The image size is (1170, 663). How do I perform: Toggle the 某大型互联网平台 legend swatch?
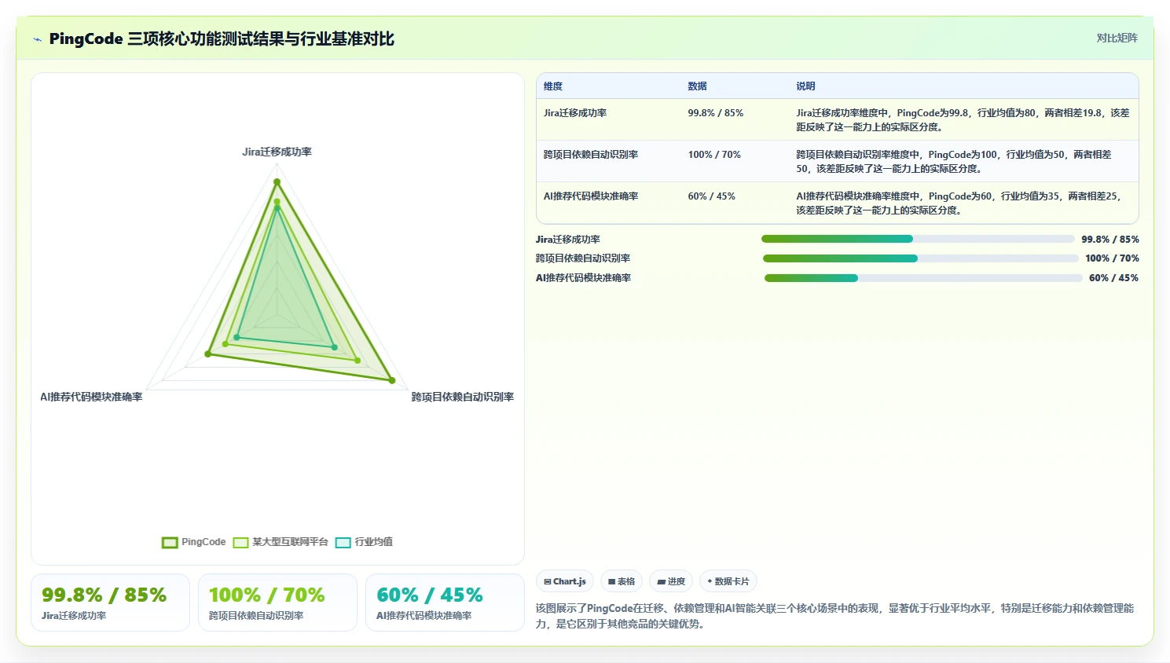click(240, 542)
